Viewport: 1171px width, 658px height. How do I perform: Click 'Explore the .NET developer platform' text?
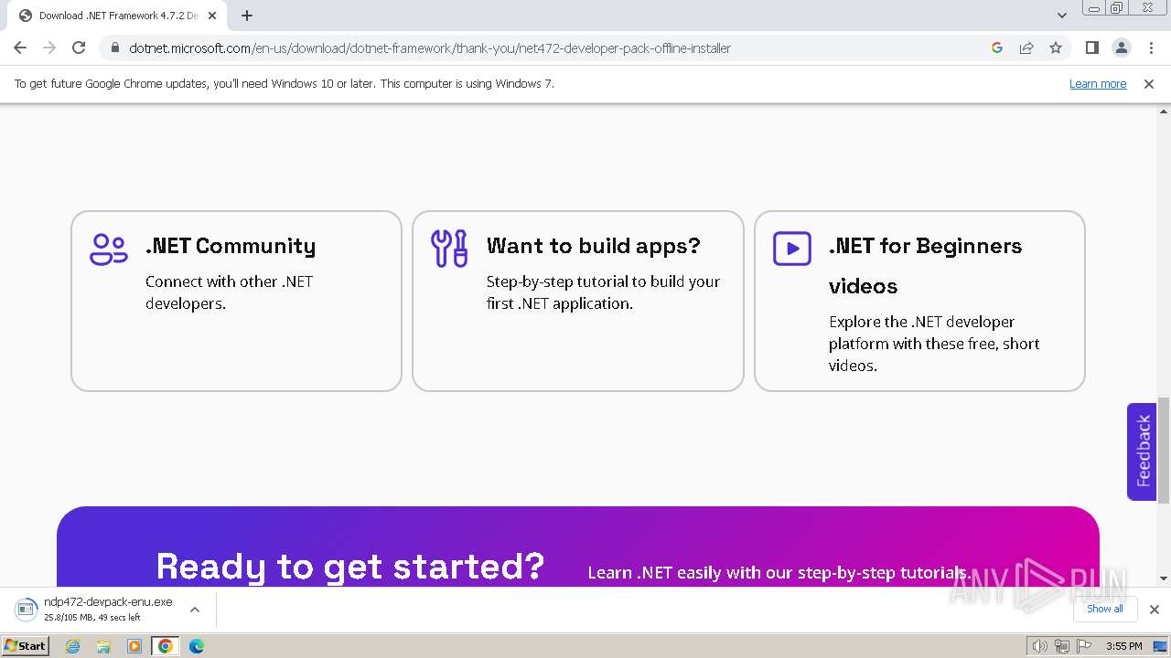(934, 344)
